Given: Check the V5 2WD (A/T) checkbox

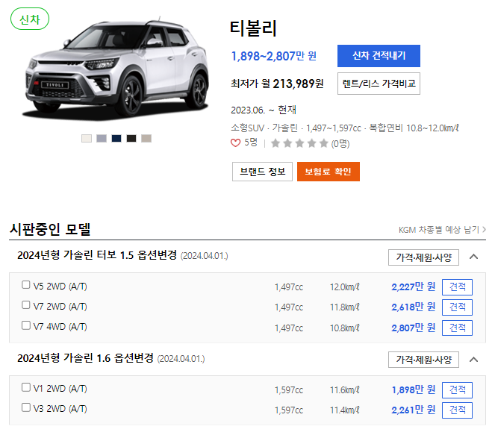Looking at the screenshot, I should point(26,284).
